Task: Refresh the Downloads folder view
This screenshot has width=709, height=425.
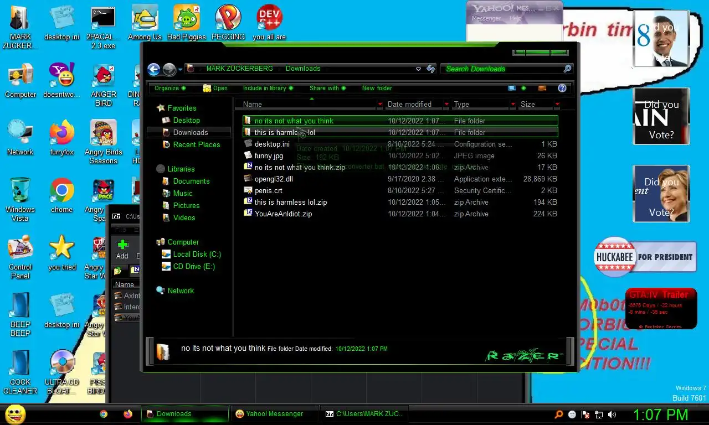Action: click(431, 69)
